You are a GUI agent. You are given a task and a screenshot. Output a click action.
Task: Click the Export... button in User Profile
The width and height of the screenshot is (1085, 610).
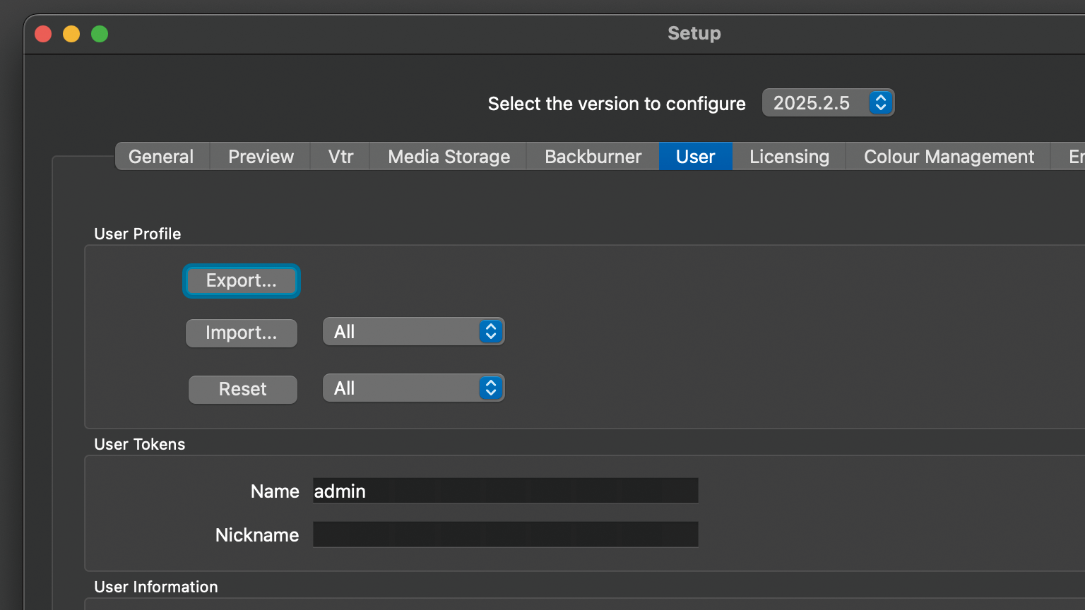(x=242, y=281)
